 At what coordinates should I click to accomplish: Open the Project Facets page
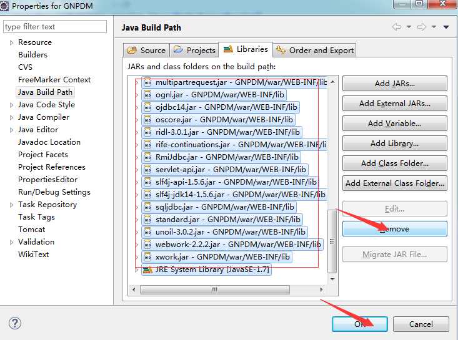tap(43, 155)
